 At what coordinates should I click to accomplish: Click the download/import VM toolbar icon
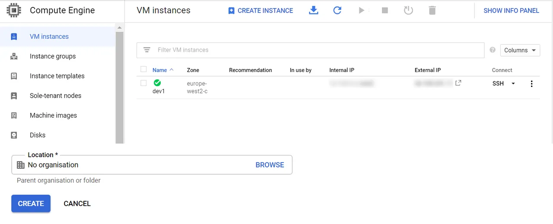click(x=314, y=10)
